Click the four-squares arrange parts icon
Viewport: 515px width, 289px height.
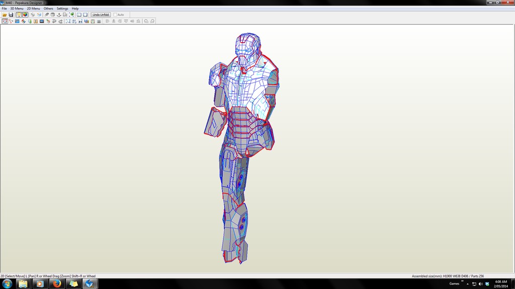pyautogui.click(x=74, y=21)
